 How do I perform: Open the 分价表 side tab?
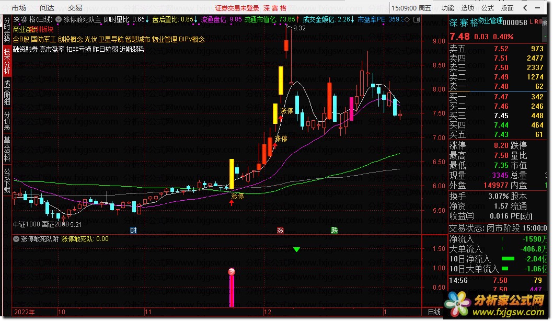(x=7, y=121)
